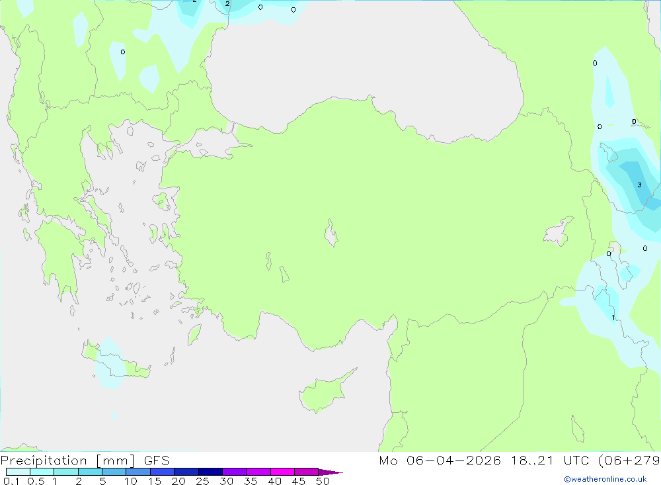This screenshot has width=661, height=485.
Task: Click the 20–25 mm dark blue legend swatch
Action: (x=186, y=472)
